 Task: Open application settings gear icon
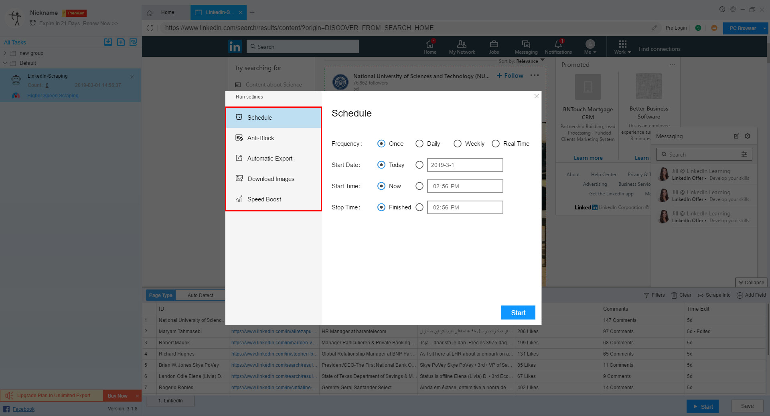tap(733, 10)
